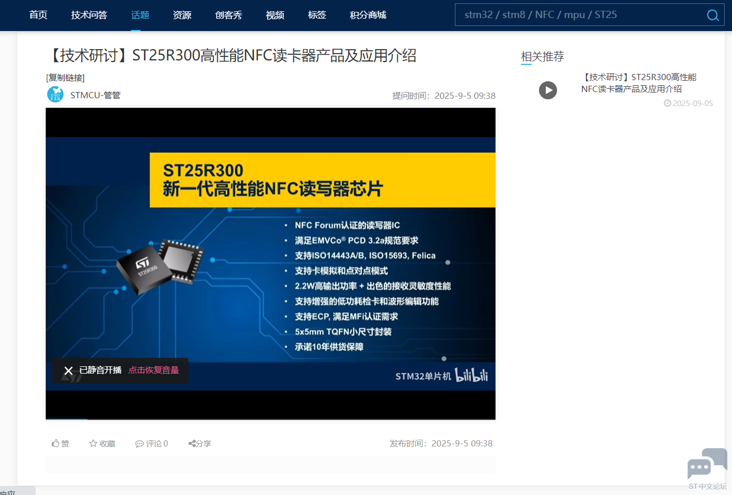Open related ST25R300 article link
732x495 pixels.
tap(639, 83)
